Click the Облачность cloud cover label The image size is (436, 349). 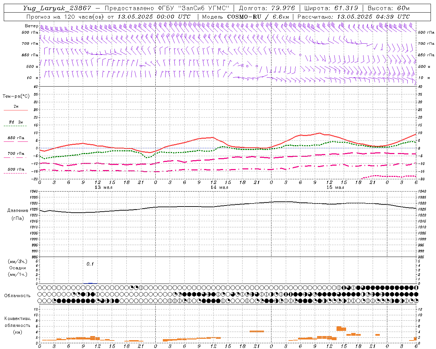[17, 295]
